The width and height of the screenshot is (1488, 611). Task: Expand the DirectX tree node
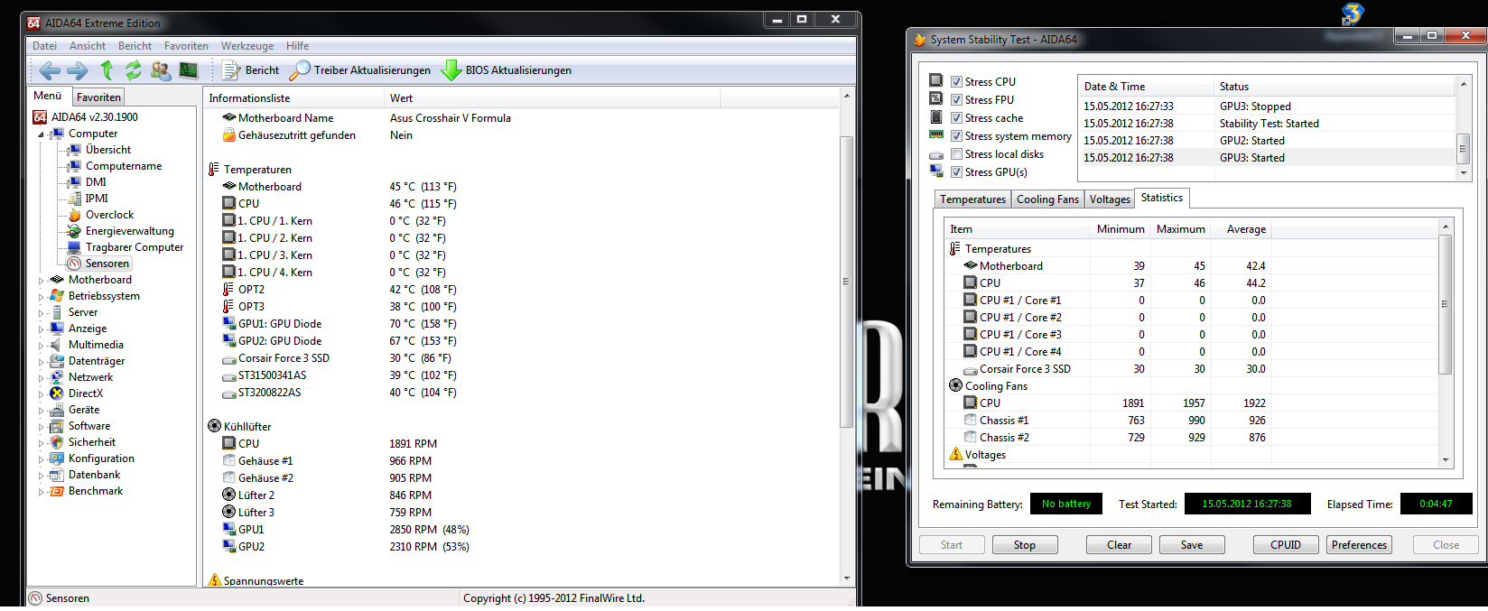(41, 394)
